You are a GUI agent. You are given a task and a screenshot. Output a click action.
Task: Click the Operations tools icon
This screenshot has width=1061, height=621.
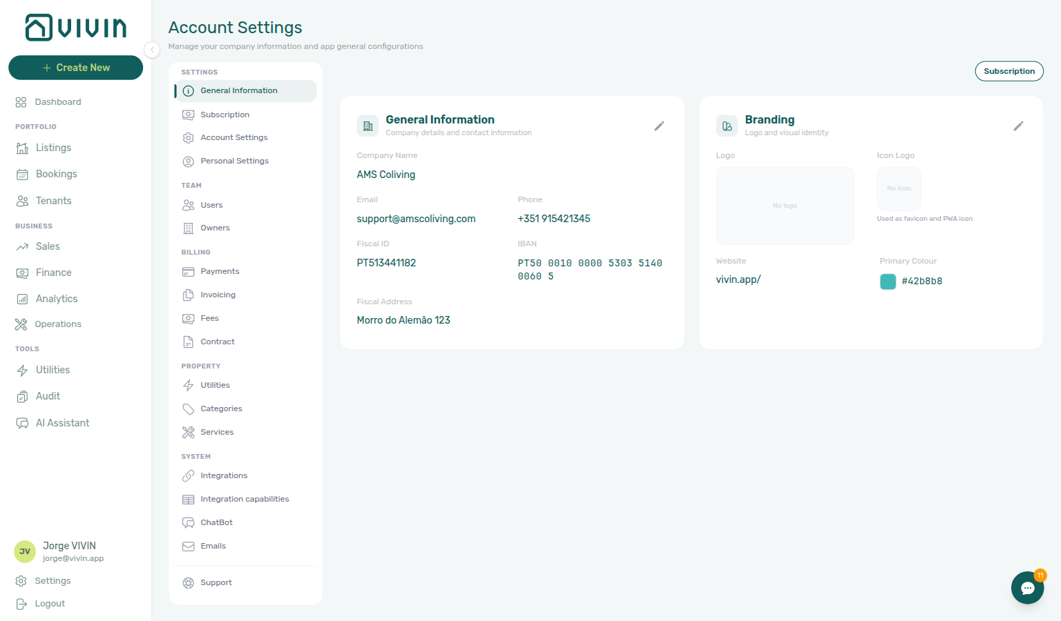(x=21, y=324)
